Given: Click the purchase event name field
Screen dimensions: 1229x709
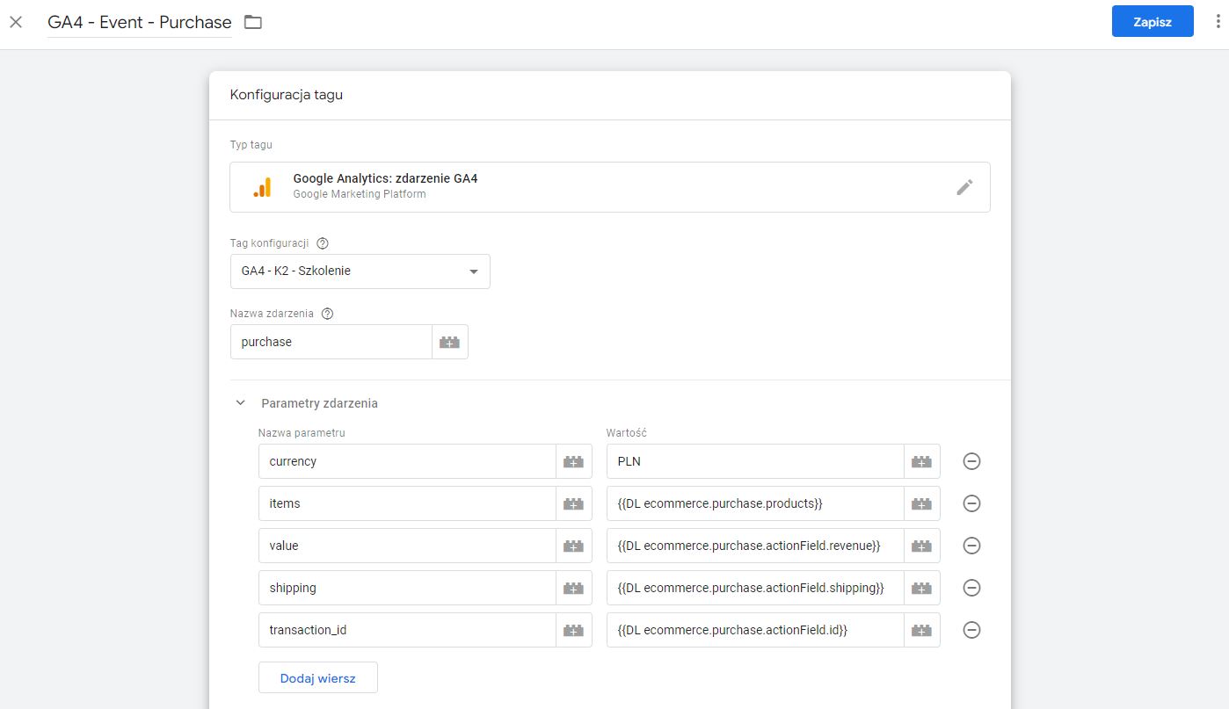Looking at the screenshot, I should tap(331, 342).
